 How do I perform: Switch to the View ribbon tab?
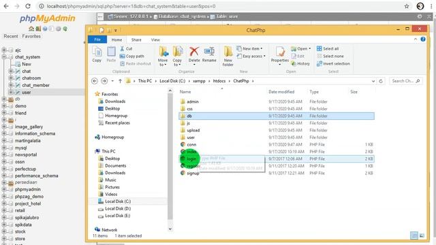coord(155,39)
